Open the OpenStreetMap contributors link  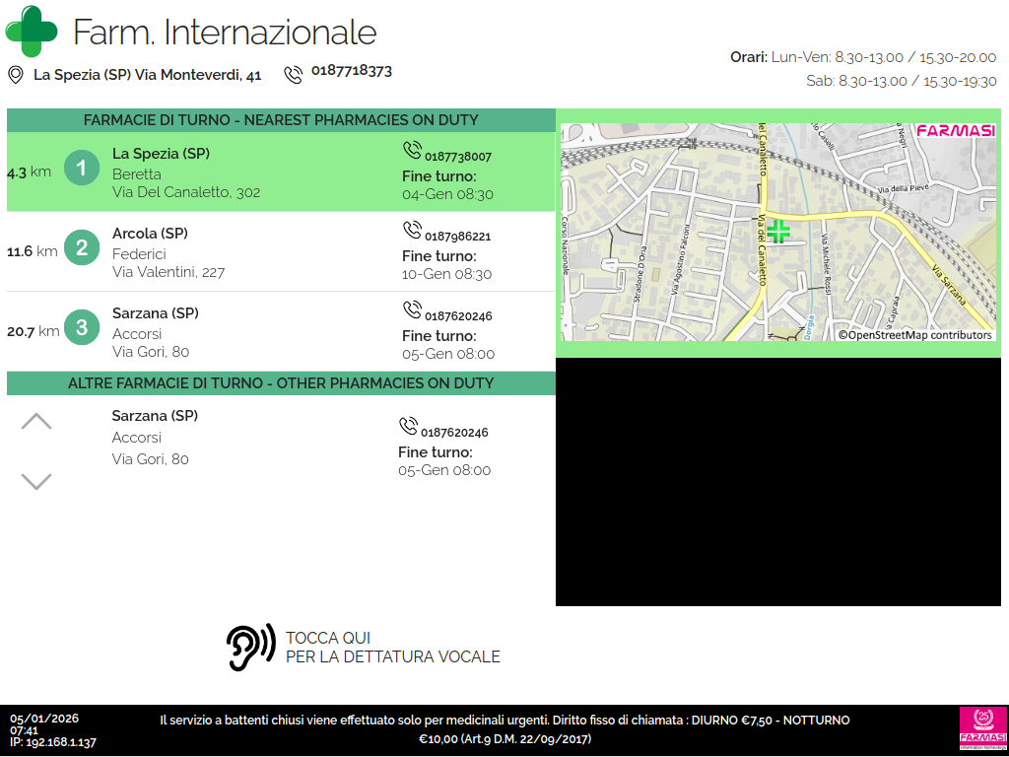[x=915, y=335]
